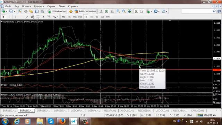Expand the Arrows objects dropdown

pos(58,17)
